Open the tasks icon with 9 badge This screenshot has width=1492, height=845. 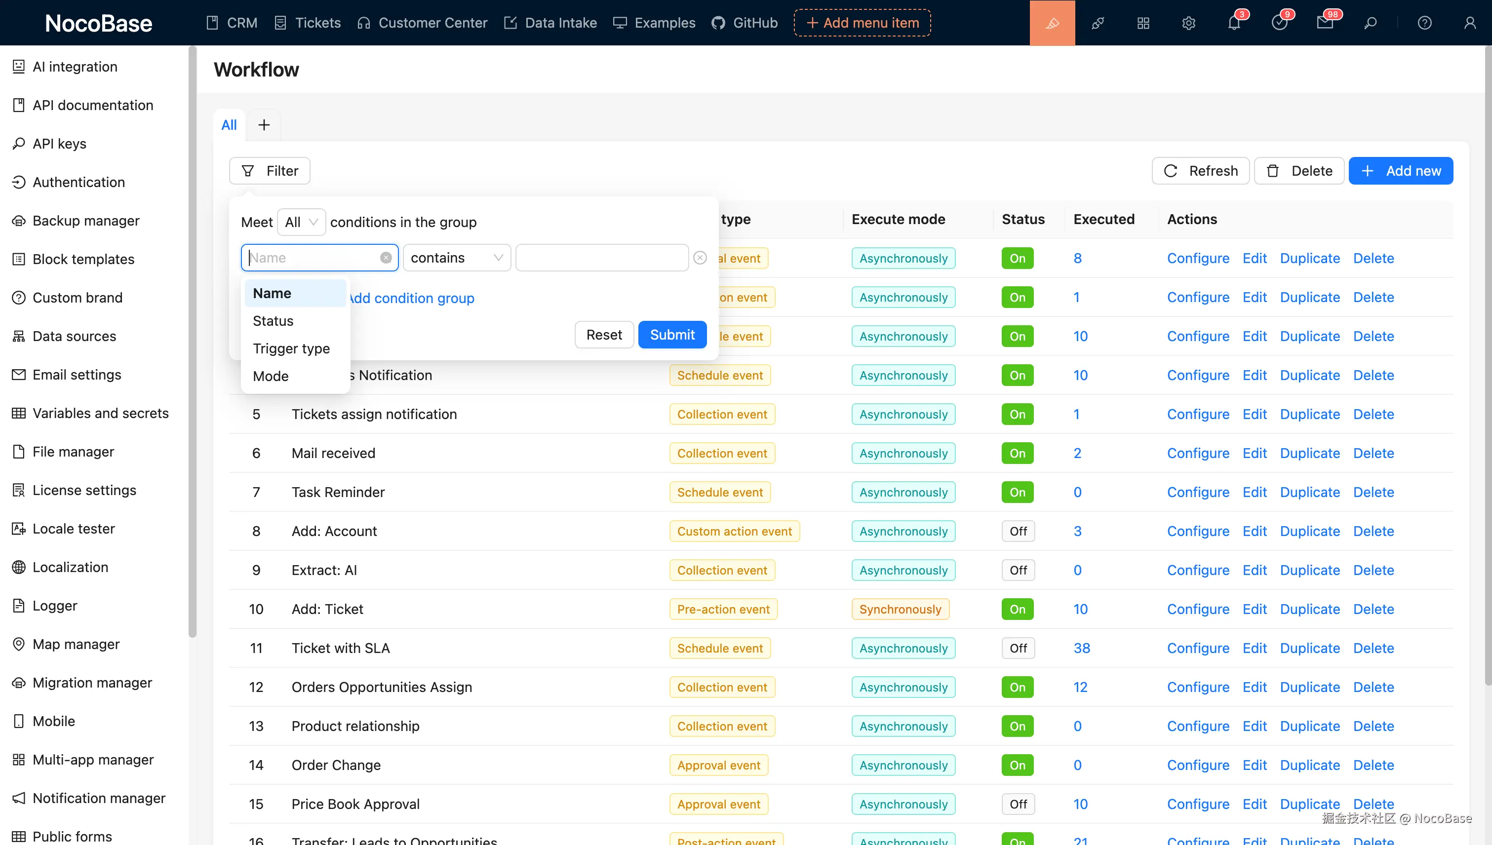point(1280,23)
